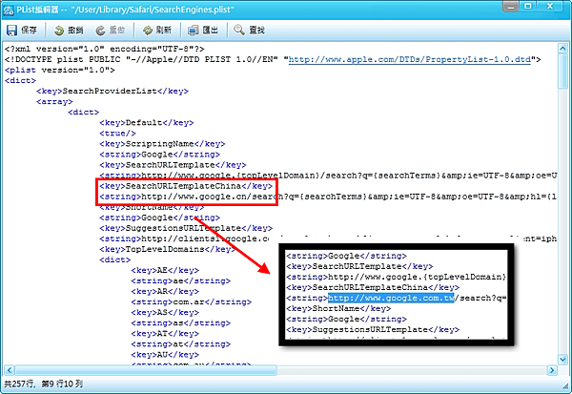
Task: Click the 共257行 status bar text
Action: [19, 384]
